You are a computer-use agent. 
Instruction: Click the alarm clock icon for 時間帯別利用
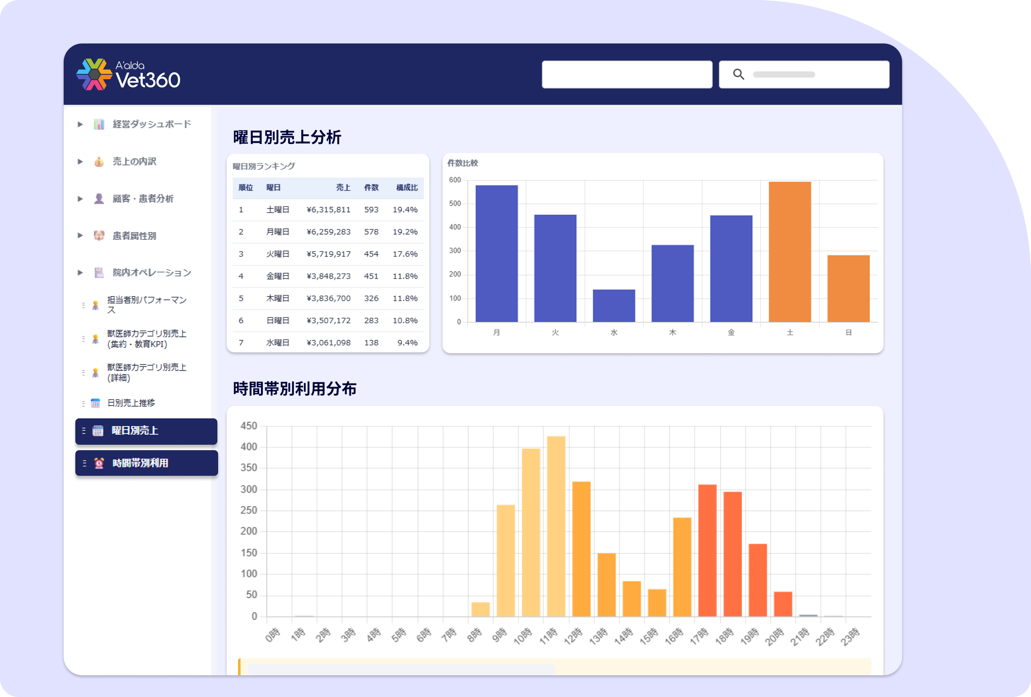[99, 463]
